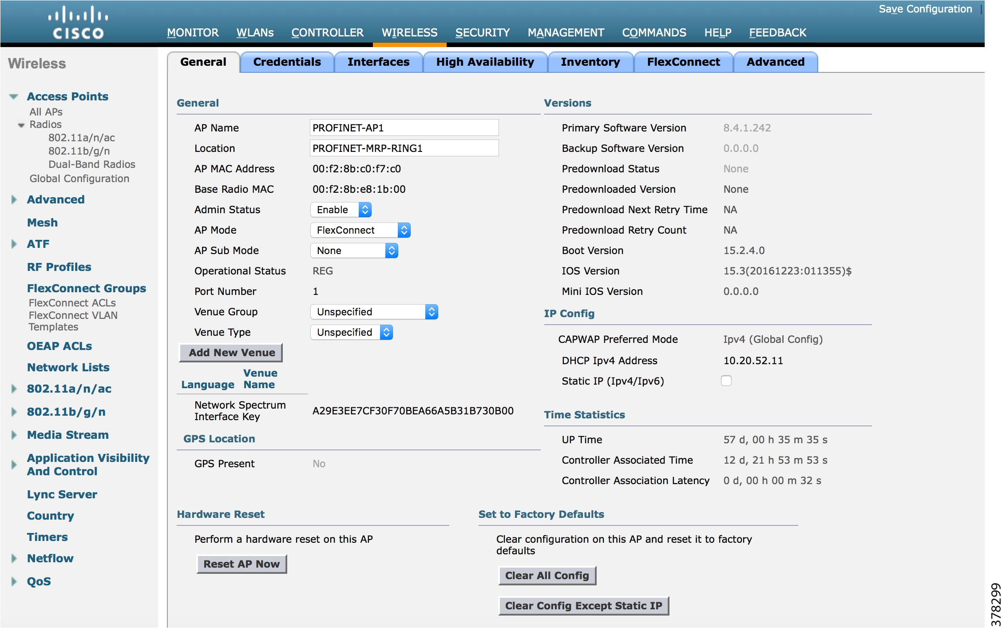
Task: Open the SECURITY menu
Action: [482, 33]
